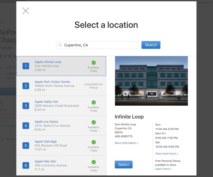213x177 pixels.
Task: Click number badge 5 for Oakridge
Action: (x=26, y=146)
